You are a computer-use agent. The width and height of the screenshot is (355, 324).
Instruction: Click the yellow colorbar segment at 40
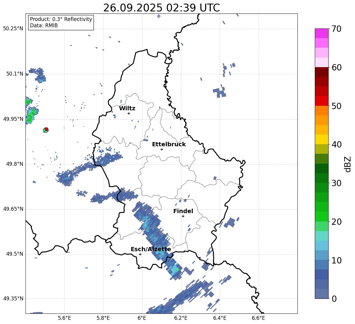321,139
